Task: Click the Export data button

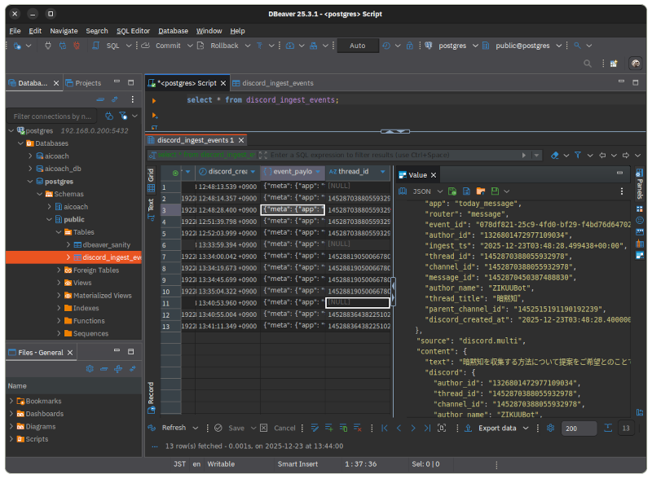Action: [x=496, y=428]
